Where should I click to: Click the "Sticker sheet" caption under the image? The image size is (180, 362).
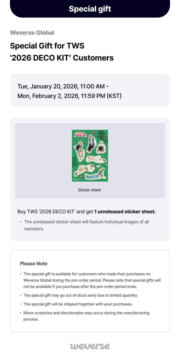89,190
